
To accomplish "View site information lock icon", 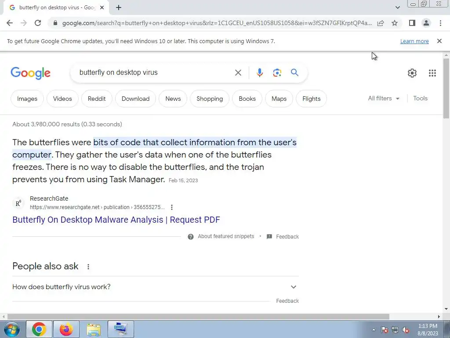I will pos(55,23).
